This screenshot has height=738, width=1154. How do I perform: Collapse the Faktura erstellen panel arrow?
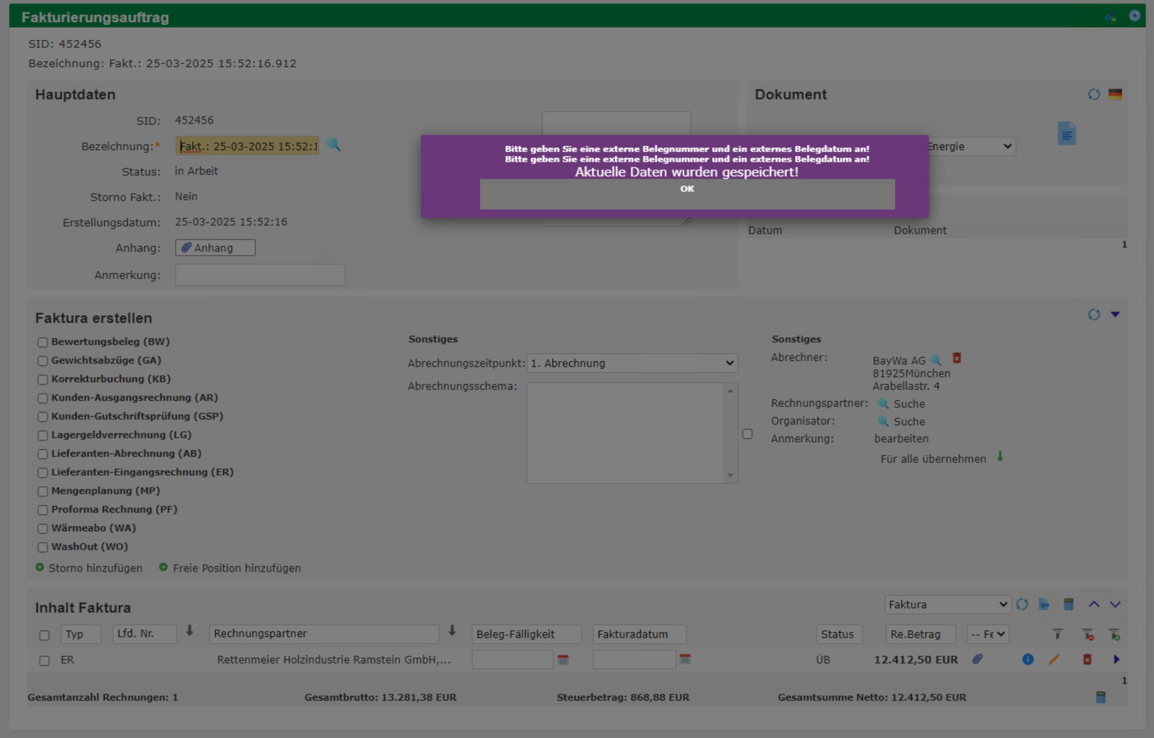coord(1115,315)
